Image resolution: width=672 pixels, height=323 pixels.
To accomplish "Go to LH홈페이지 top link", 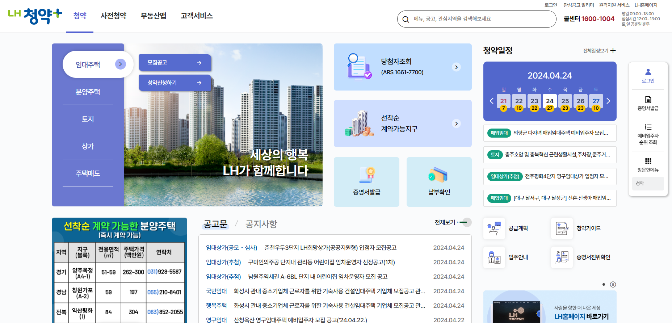I will tap(646, 5).
